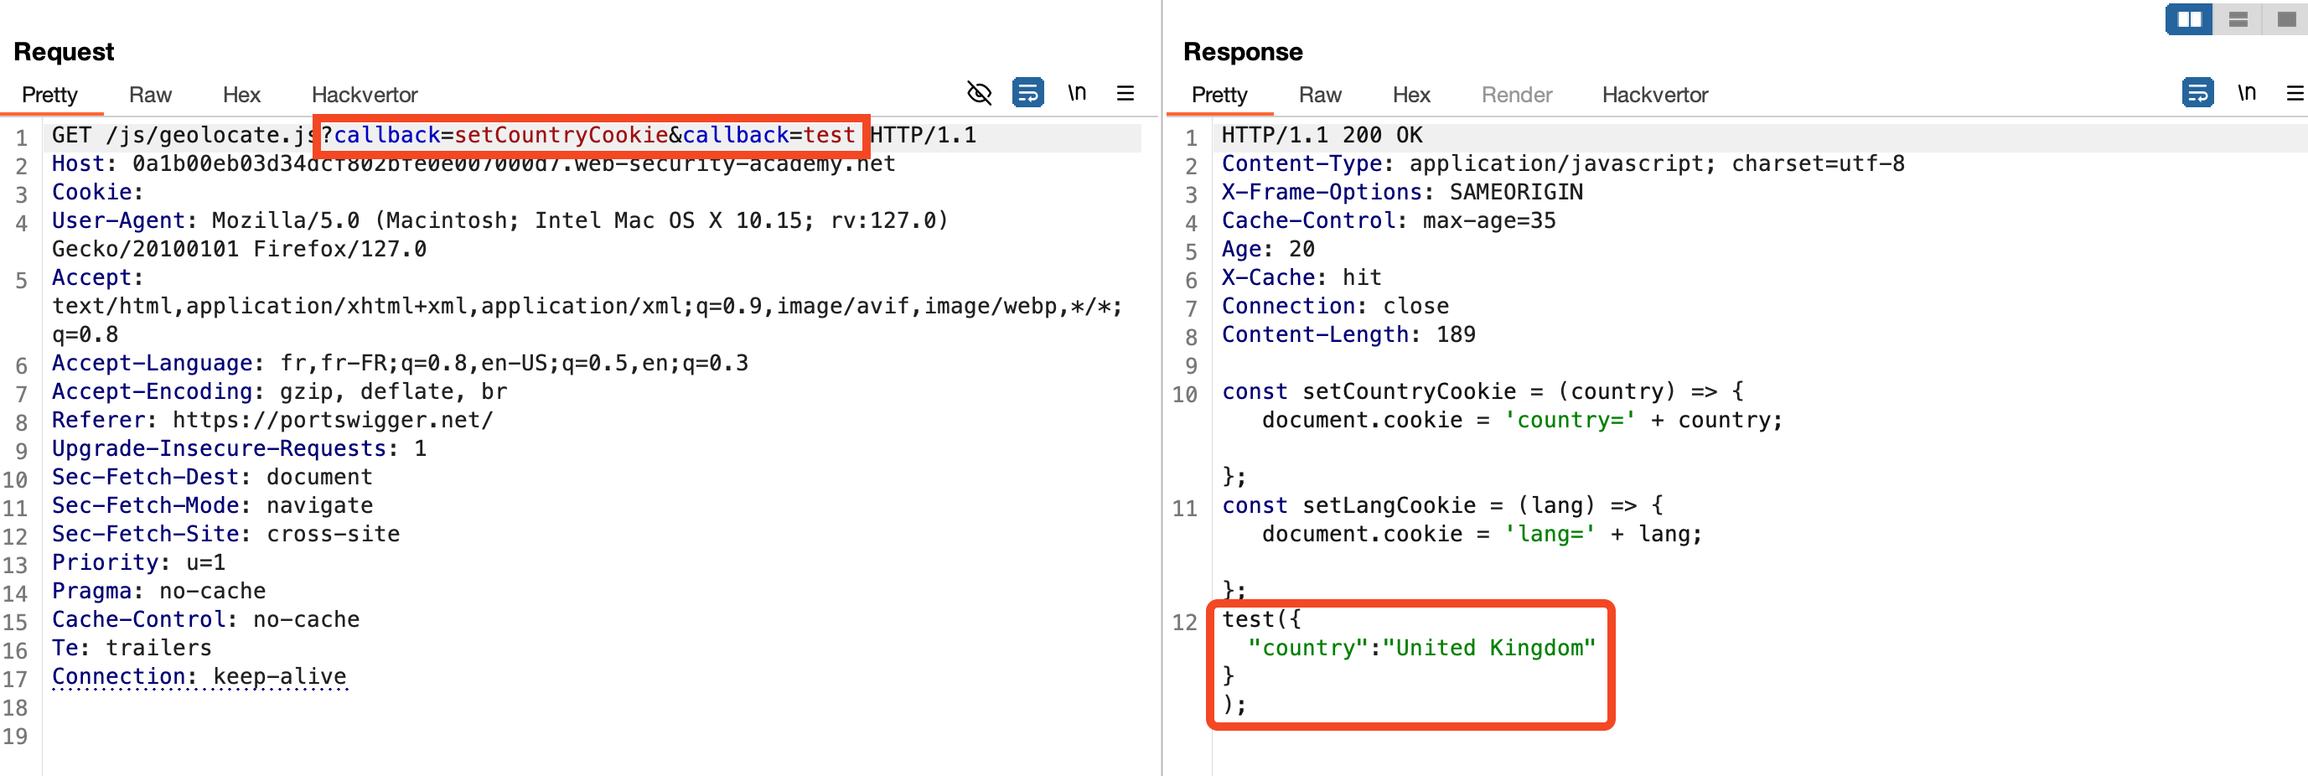This screenshot has height=776, width=2308.
Task: Switch to the Response Raw tab
Action: [x=1320, y=95]
